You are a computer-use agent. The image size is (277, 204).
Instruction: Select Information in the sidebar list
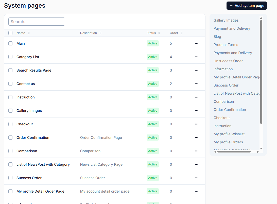pyautogui.click(x=223, y=69)
